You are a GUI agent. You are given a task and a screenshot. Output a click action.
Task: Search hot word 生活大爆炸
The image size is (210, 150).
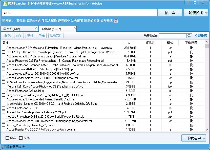tap(49, 21)
